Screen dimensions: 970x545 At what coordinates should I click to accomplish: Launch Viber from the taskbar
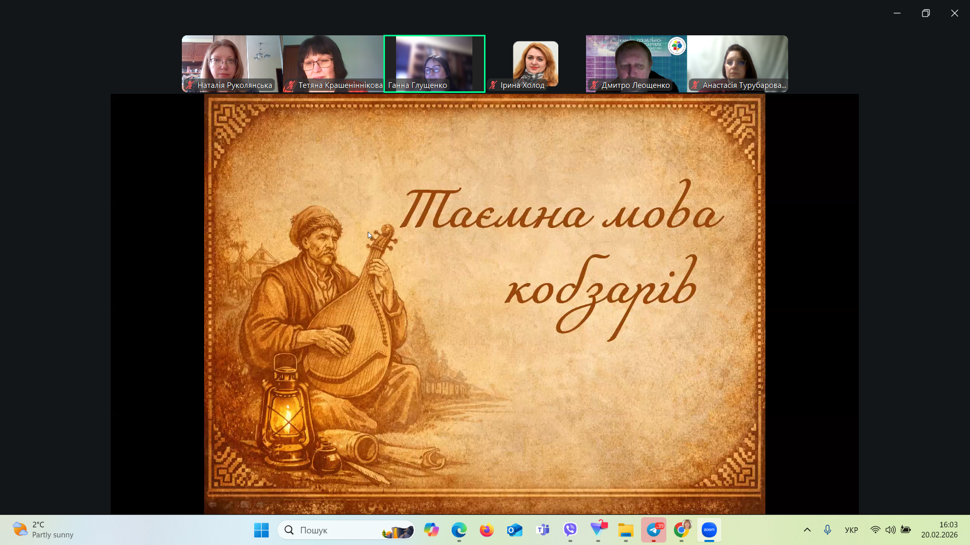(x=570, y=530)
